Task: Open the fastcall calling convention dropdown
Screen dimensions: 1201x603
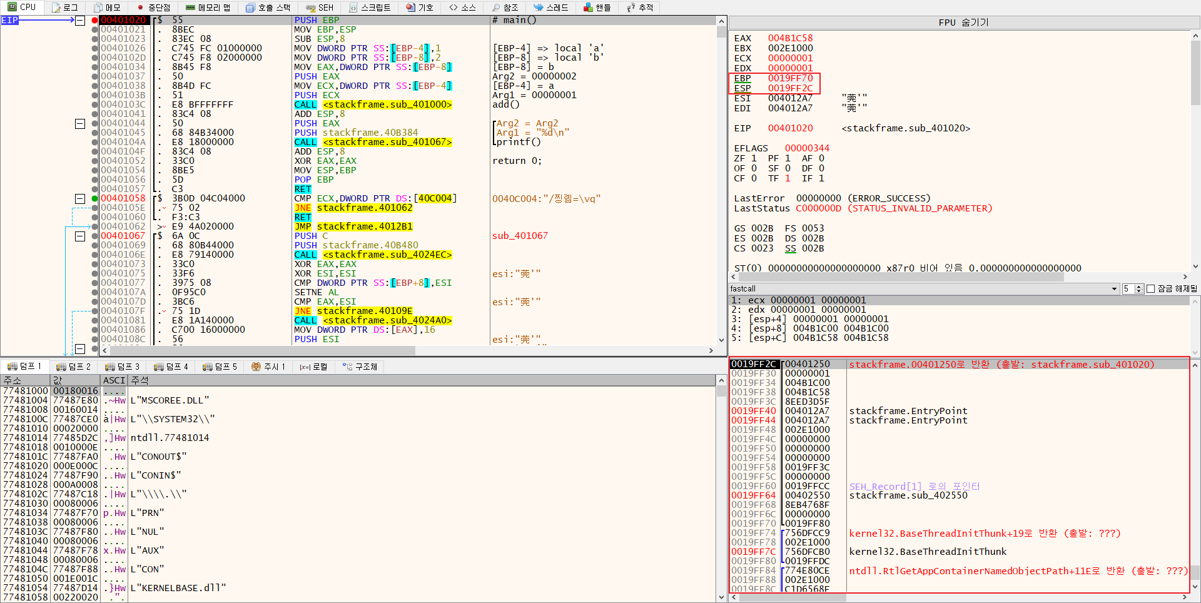Action: (1114, 288)
